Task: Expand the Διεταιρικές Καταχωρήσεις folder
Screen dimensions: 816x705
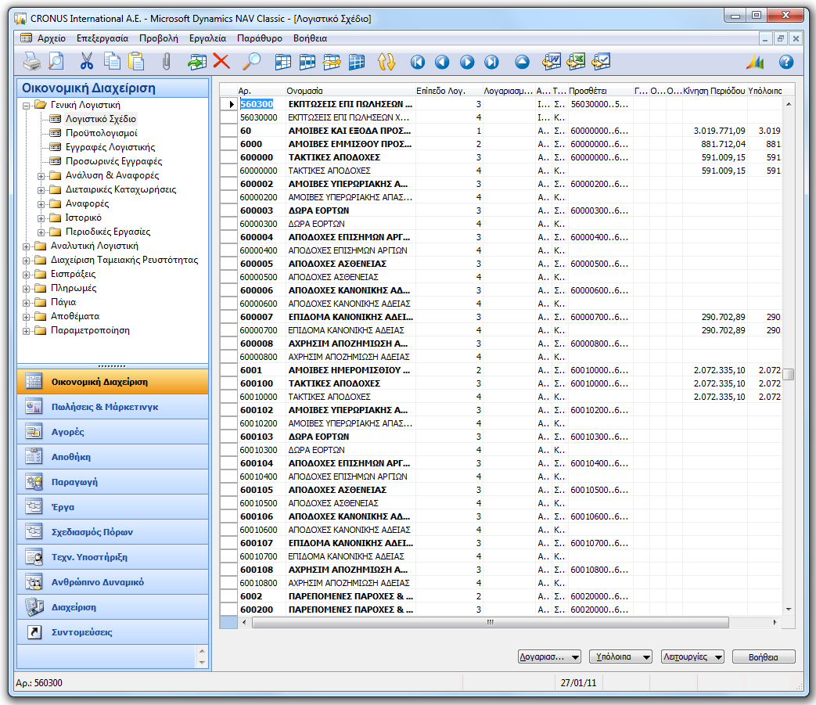Action: pyautogui.click(x=41, y=190)
